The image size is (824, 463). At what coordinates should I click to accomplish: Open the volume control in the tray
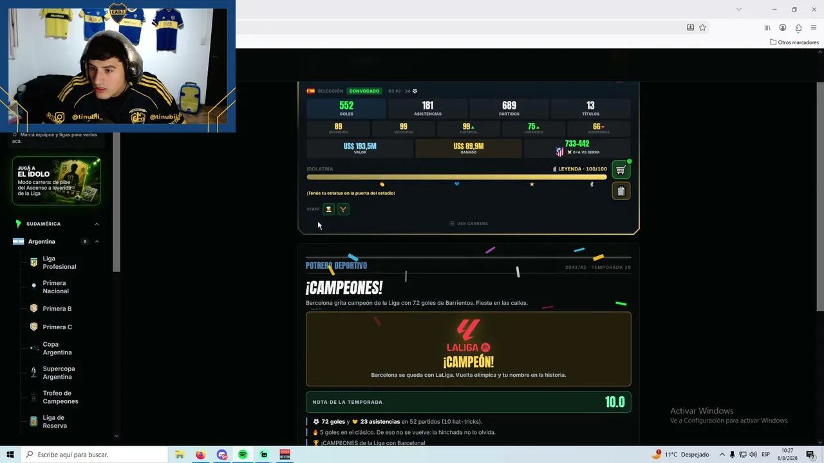(753, 455)
